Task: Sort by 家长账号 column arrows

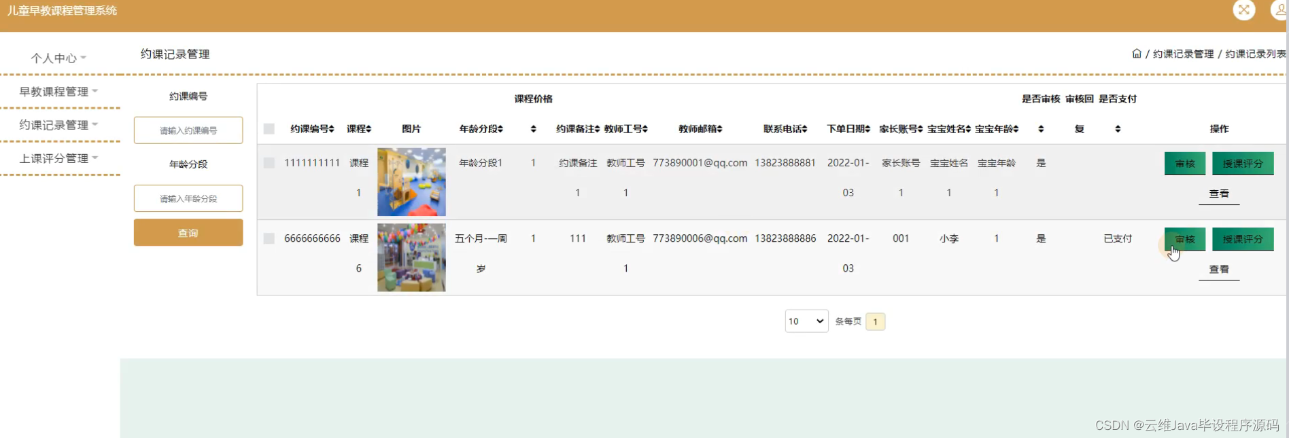Action: click(x=920, y=129)
